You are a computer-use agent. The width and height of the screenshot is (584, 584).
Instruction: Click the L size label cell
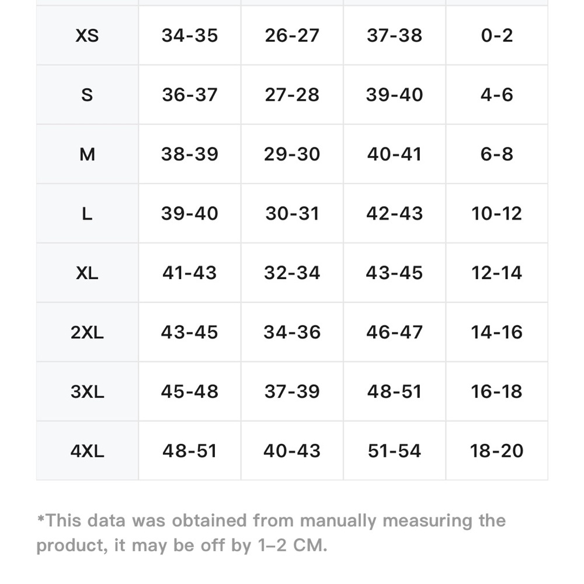pos(87,213)
